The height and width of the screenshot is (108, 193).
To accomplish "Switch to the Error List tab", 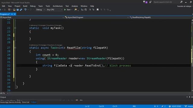I will coord(26,102).
